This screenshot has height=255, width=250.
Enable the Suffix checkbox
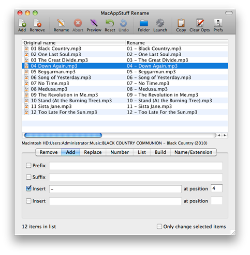pos(28,177)
